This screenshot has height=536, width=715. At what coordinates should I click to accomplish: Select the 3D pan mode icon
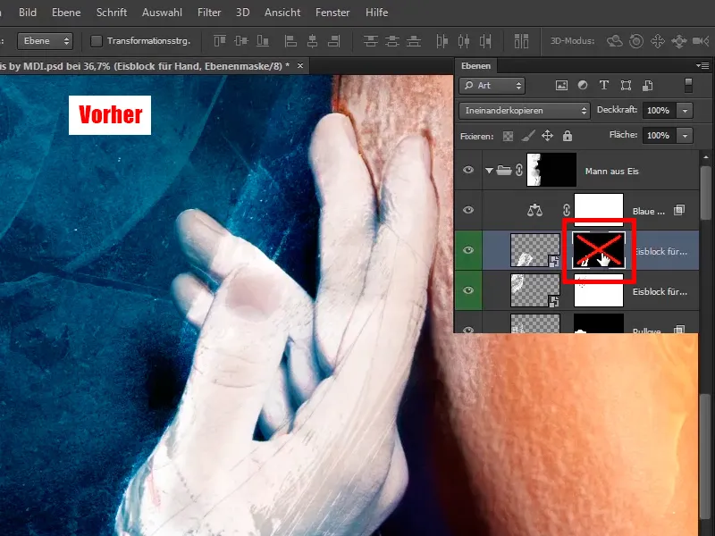point(658,41)
